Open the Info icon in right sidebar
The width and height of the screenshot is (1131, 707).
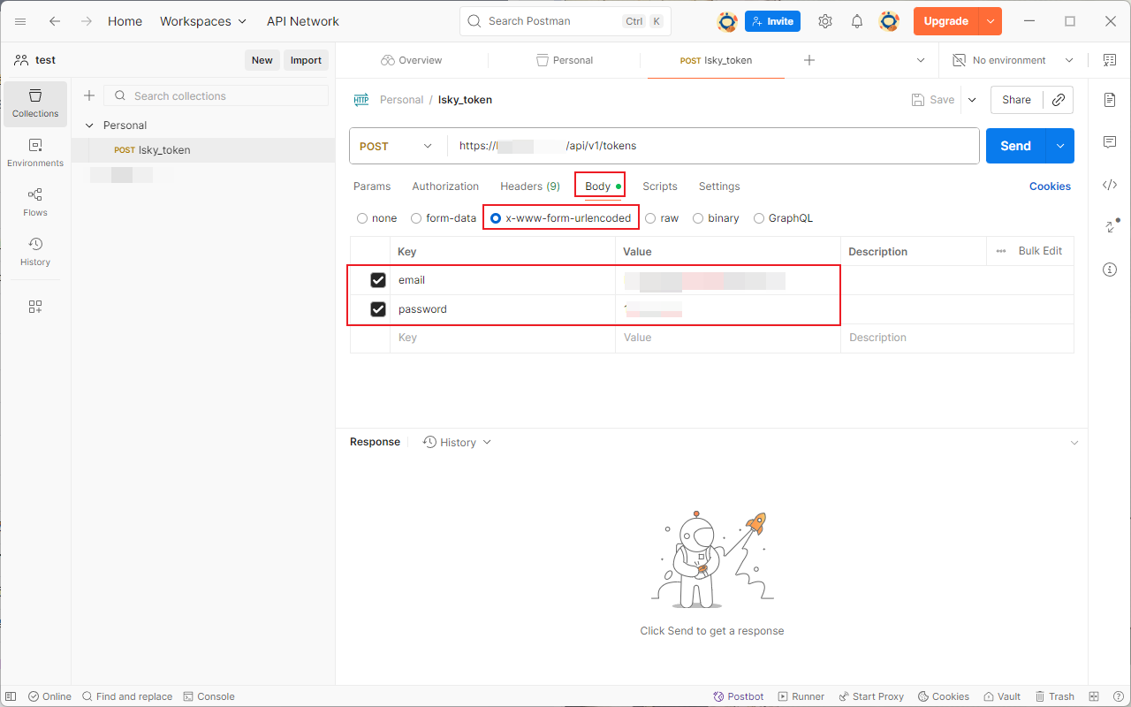(1110, 270)
